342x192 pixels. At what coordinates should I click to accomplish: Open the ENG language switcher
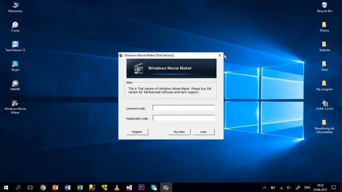click(307, 187)
